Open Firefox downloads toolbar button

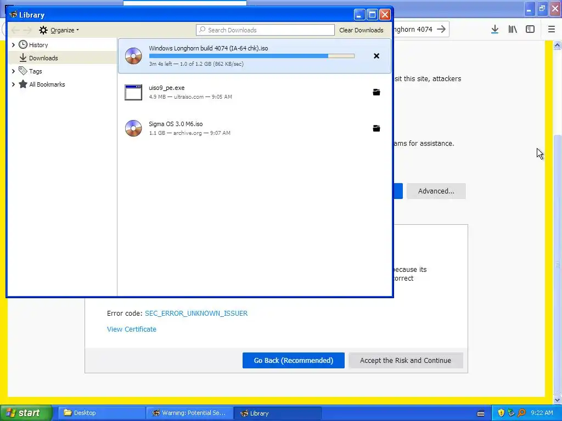[x=494, y=30]
